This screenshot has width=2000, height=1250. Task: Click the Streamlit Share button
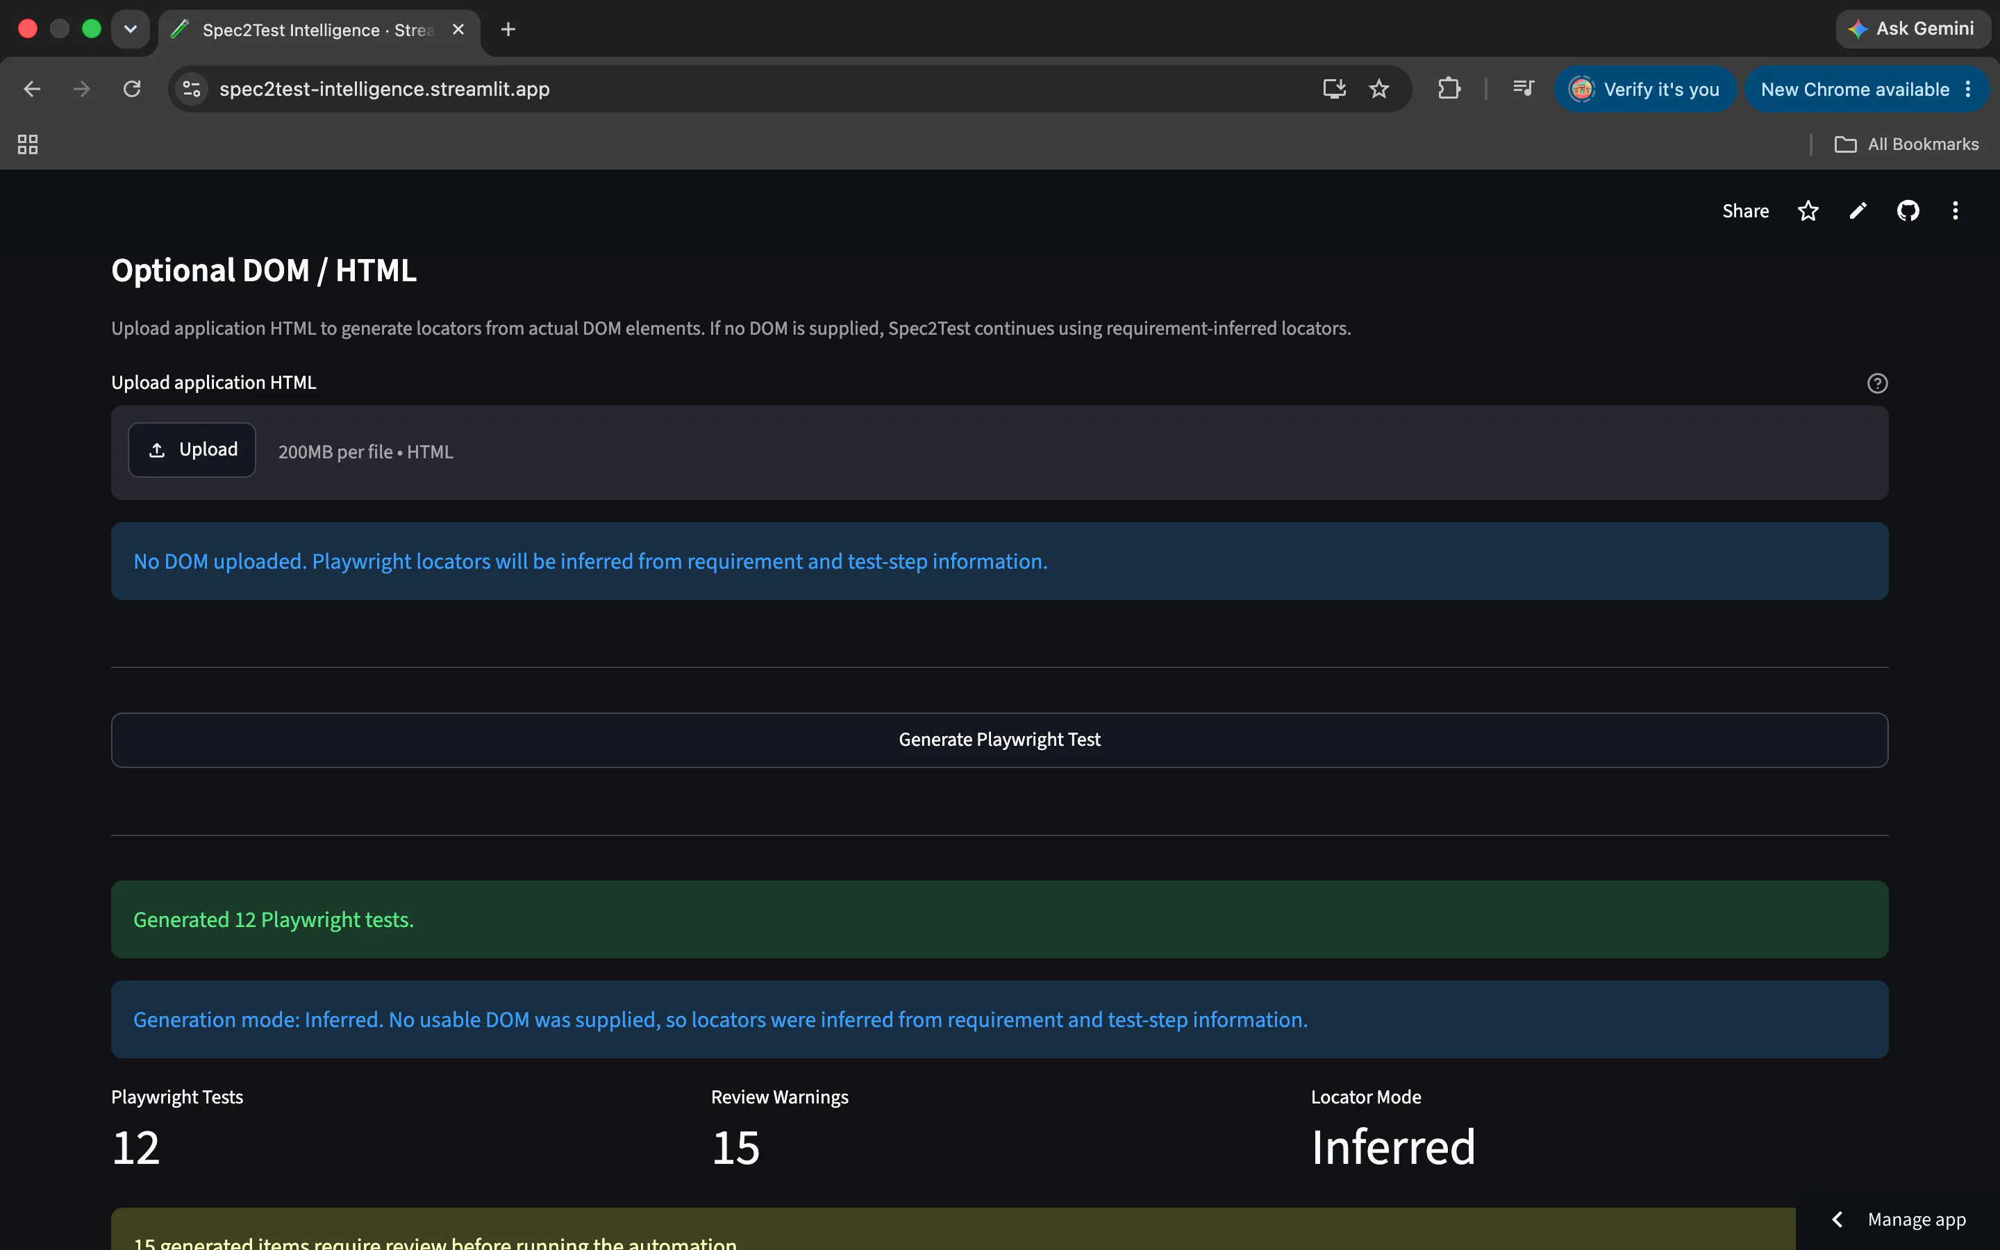pyautogui.click(x=1745, y=211)
